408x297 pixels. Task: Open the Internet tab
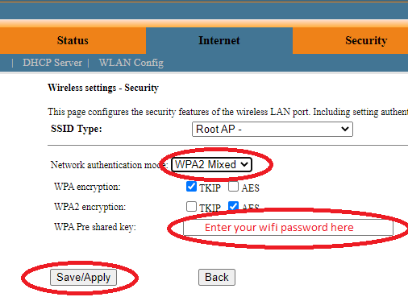(219, 40)
